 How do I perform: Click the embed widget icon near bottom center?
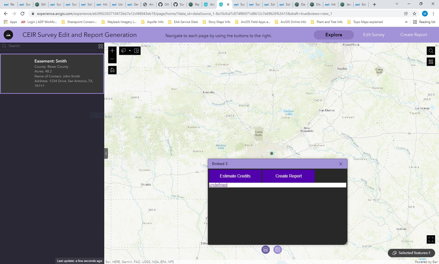tap(277, 250)
